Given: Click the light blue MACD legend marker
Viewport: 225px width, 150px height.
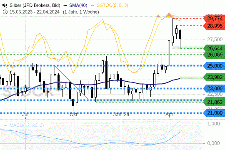Looking at the screenshot, I should (x=5, y=125).
